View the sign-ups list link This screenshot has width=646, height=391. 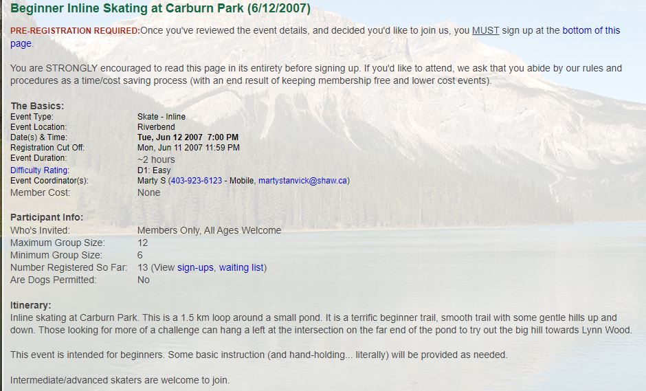click(x=195, y=267)
